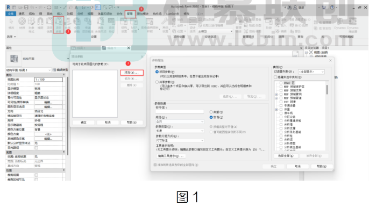
Task: Open 项目单位 (Project Units) tool
Action: 111,25
